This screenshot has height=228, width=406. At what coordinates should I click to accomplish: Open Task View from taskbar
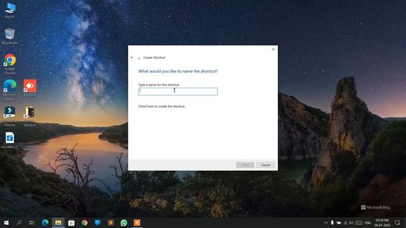[32, 222]
